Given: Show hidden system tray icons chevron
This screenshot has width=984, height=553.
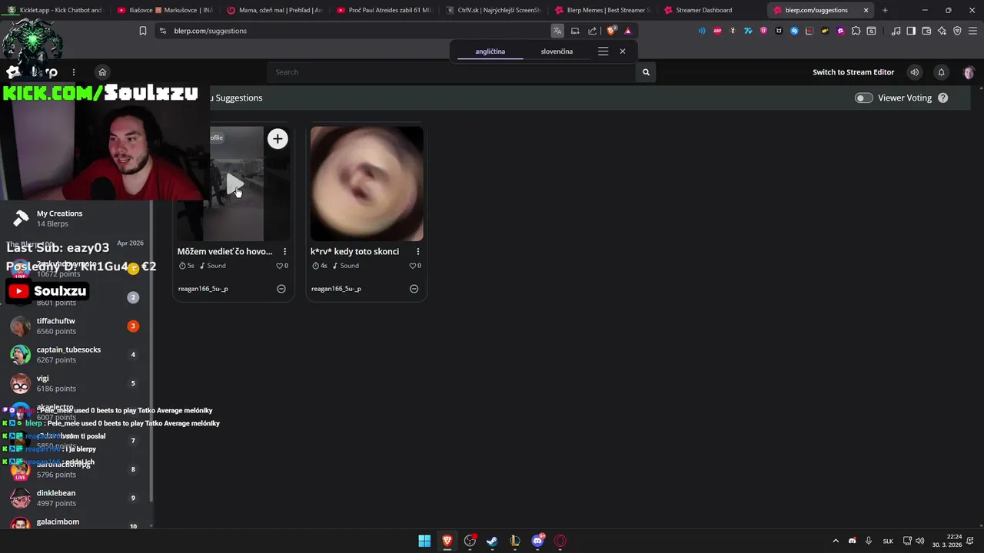Looking at the screenshot, I should click(836, 541).
